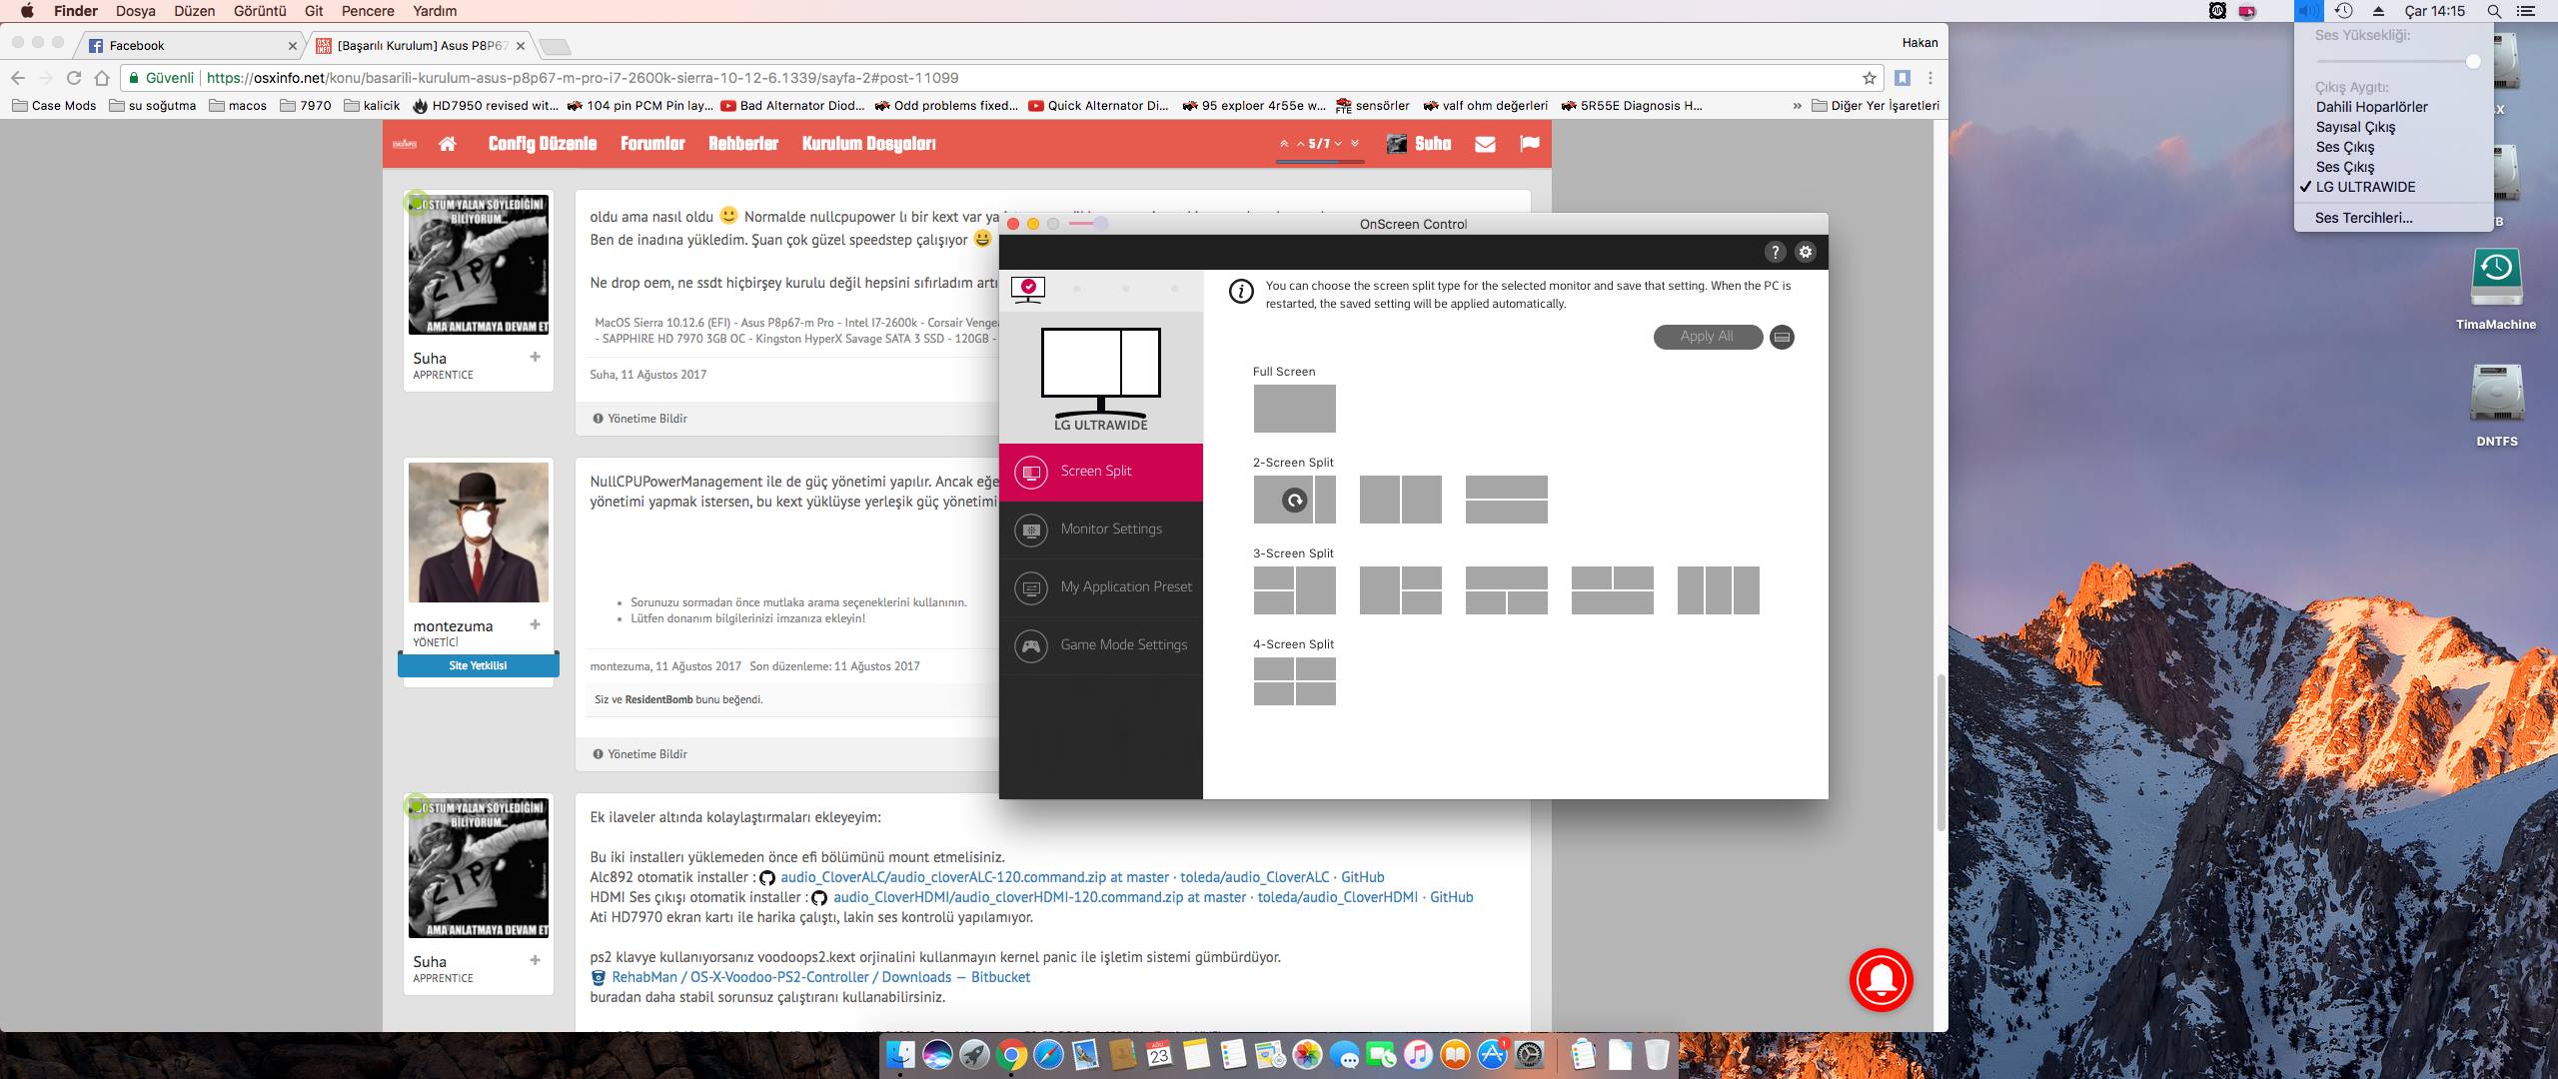
Task: Click the forum home icon
Action: point(447,144)
